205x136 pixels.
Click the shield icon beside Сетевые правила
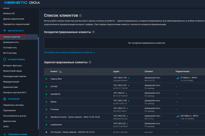point(4,60)
